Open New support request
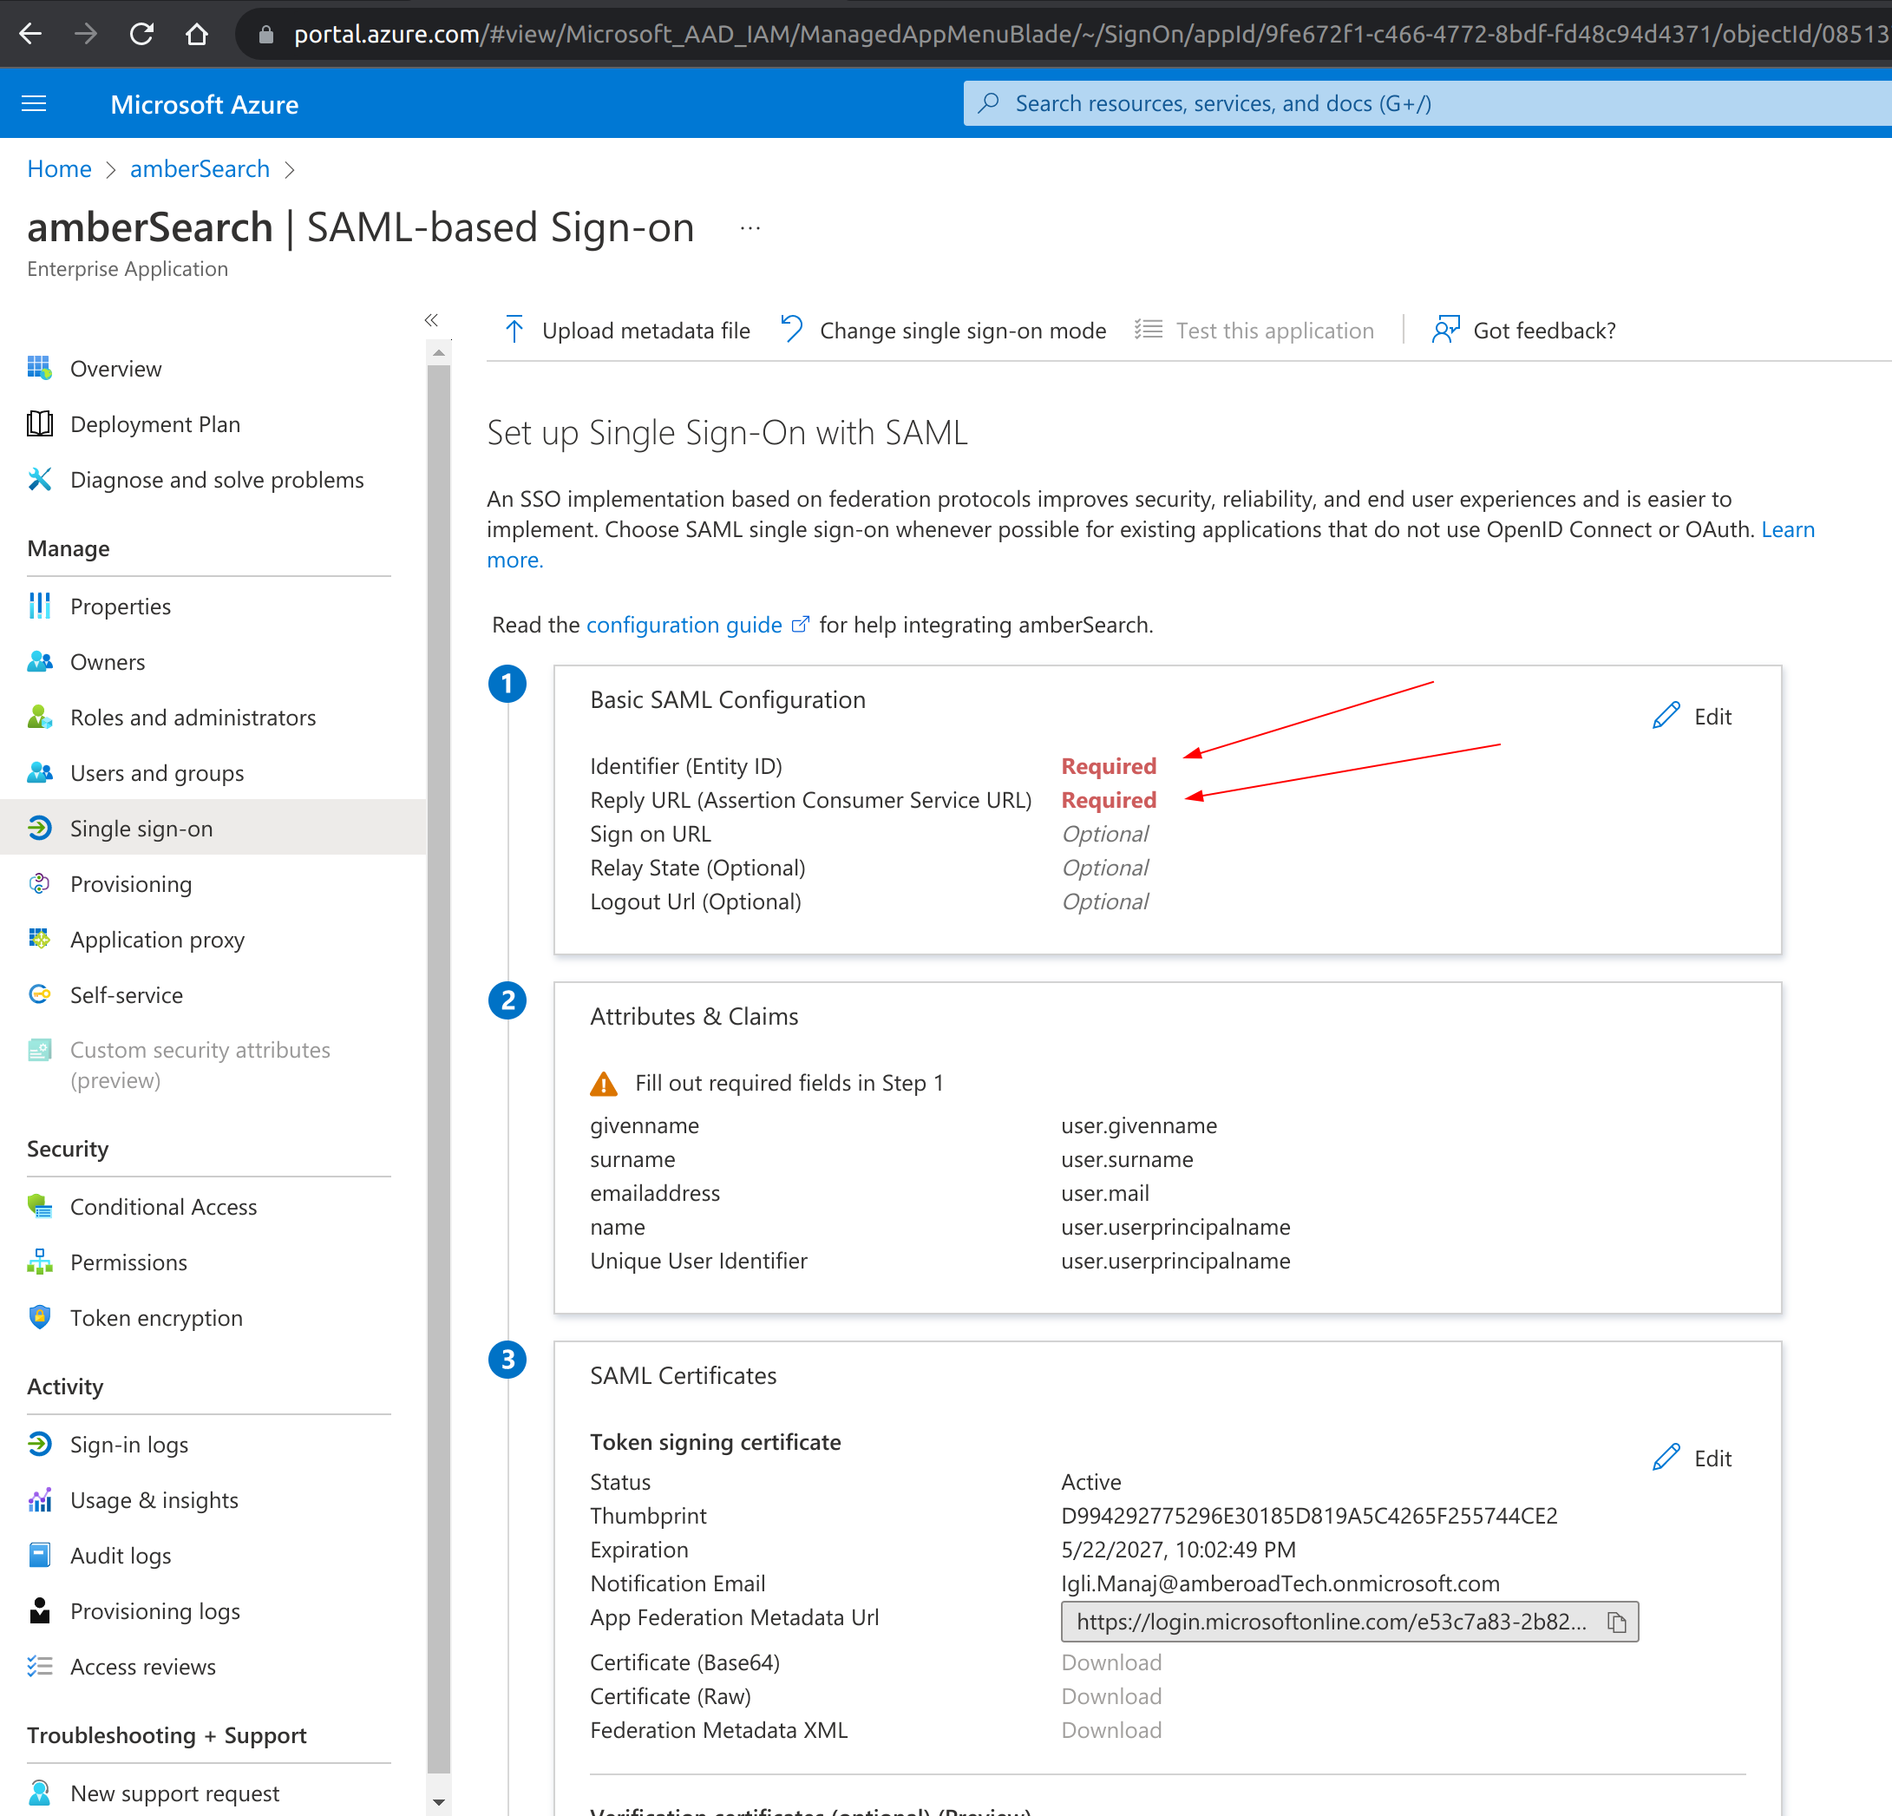 [x=174, y=1792]
